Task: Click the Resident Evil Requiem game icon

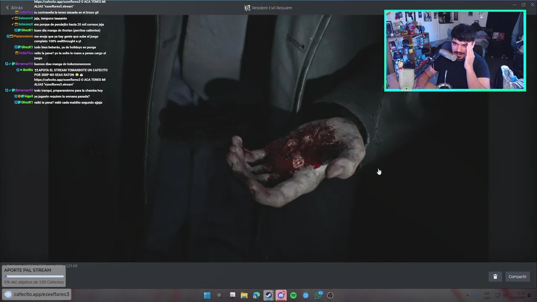Action: click(x=248, y=8)
